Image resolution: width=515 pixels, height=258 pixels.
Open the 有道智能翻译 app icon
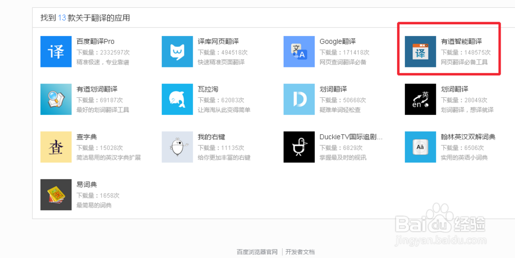420,51
